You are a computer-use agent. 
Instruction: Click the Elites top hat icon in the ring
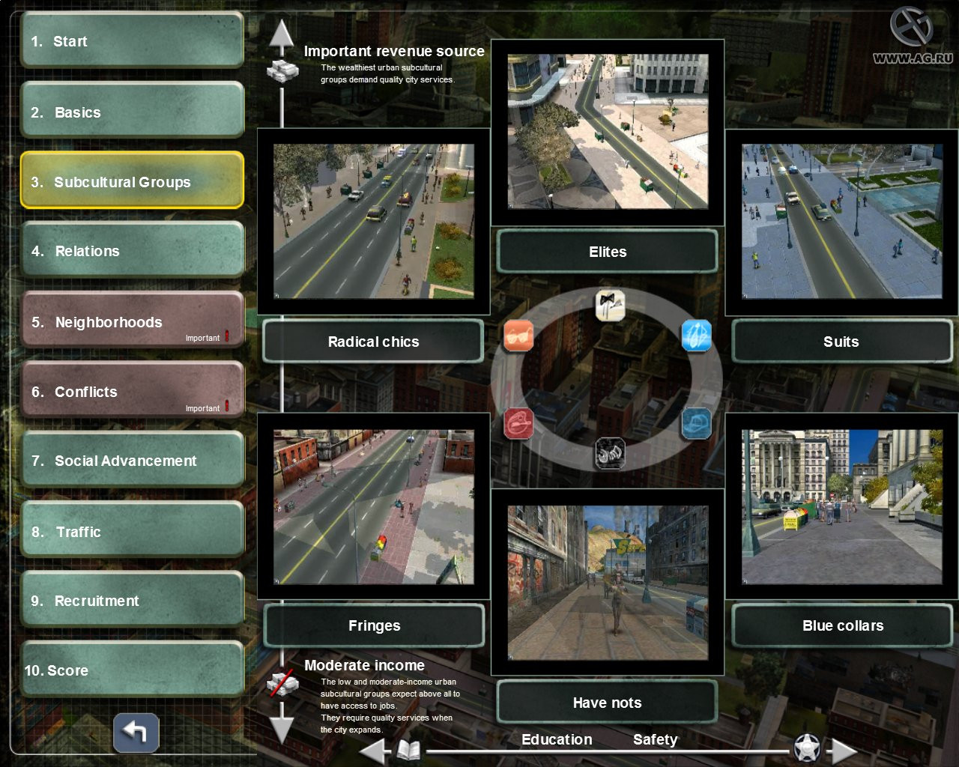point(610,306)
